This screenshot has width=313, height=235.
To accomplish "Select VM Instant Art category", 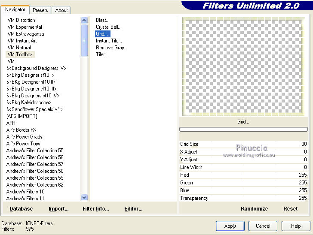I will point(22,41).
